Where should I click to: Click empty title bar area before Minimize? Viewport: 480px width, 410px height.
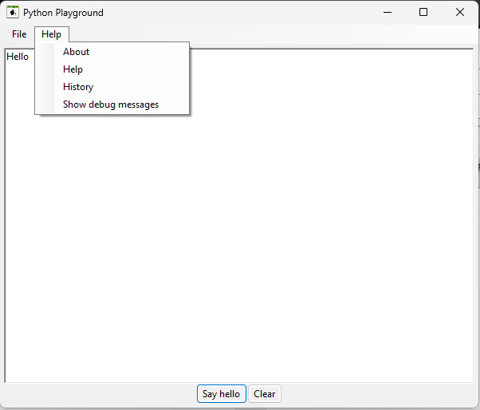coord(239,12)
